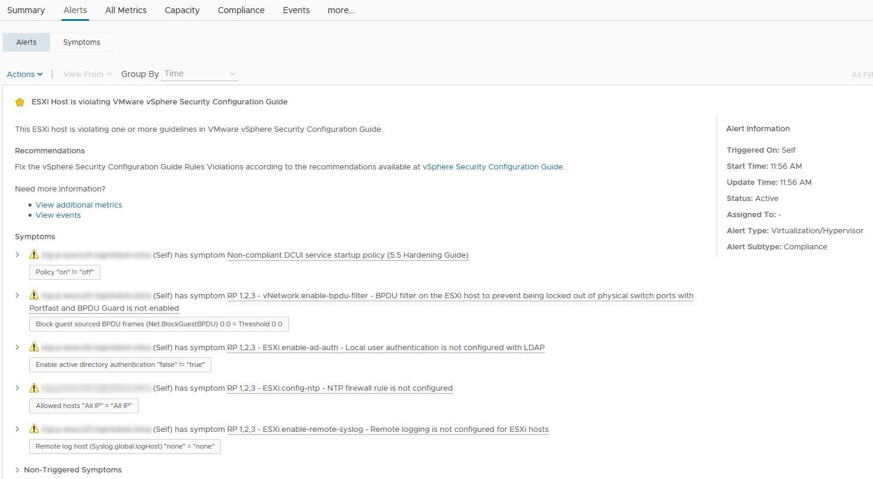Click the Status: Active field
The image size is (873, 479).
coord(752,199)
